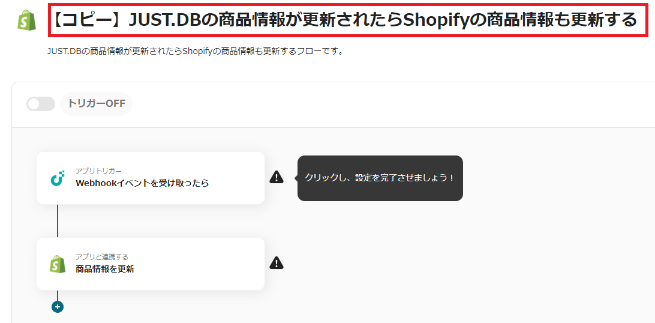The image size is (655, 323).
Task: Select the アプリと連携する label text
Action: 102,256
